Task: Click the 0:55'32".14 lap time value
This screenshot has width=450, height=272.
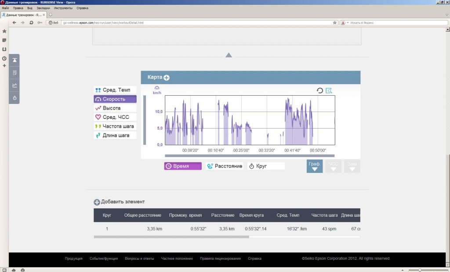Action: [x=256, y=229]
